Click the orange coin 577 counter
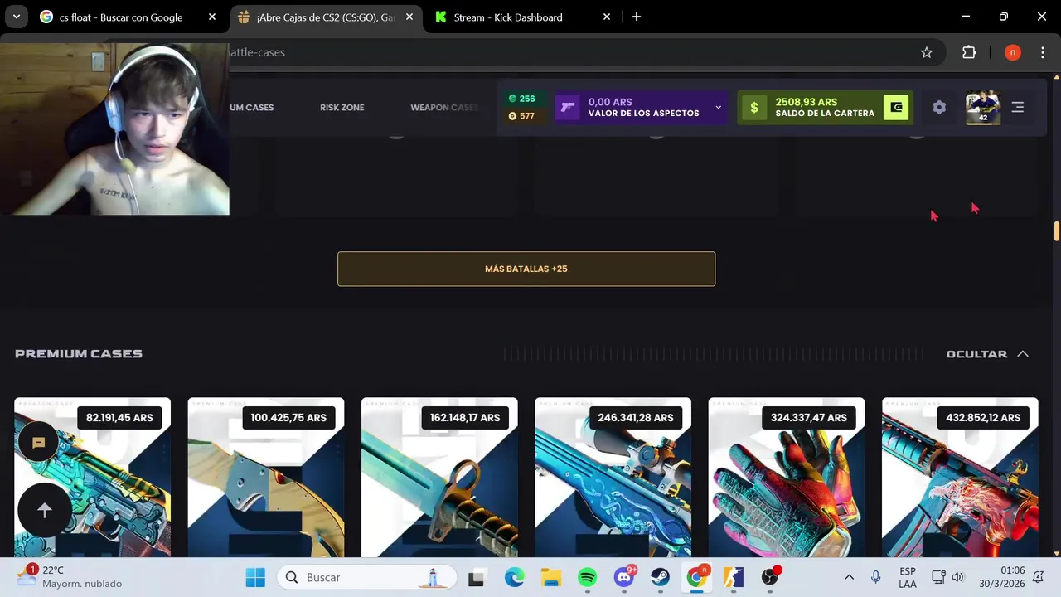This screenshot has height=597, width=1061. click(521, 116)
